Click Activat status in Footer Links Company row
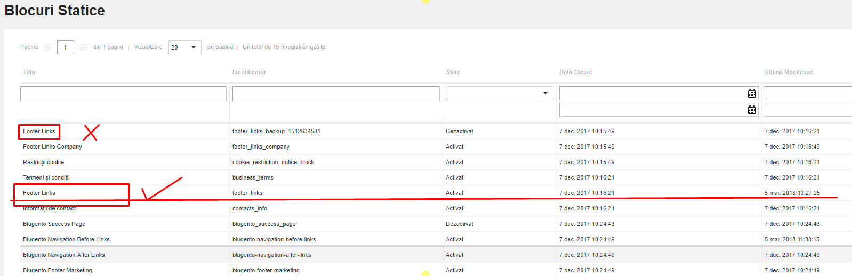Screen dimensions: 852x276 (455, 147)
